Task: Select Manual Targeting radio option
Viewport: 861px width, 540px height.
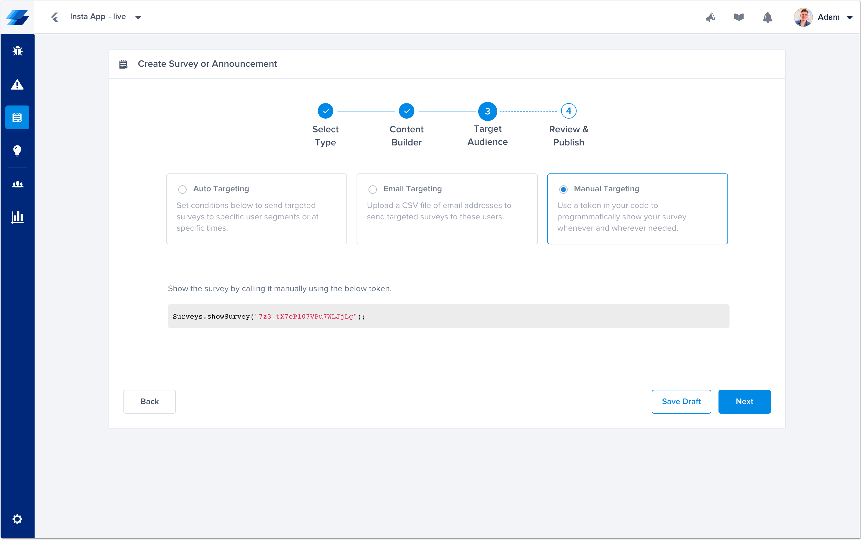Action: tap(563, 189)
